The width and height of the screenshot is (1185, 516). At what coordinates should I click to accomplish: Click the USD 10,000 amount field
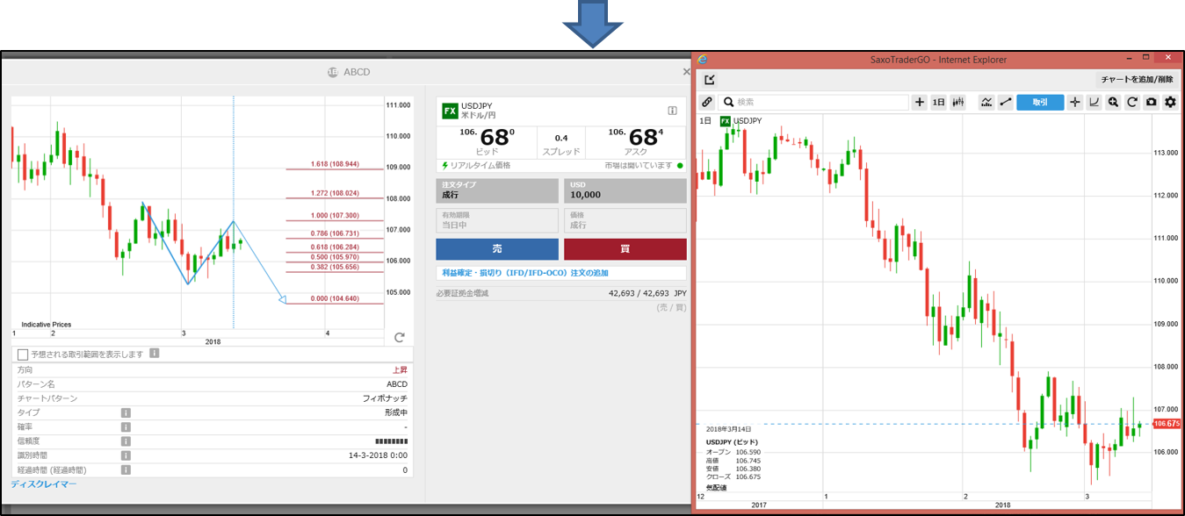click(x=625, y=190)
